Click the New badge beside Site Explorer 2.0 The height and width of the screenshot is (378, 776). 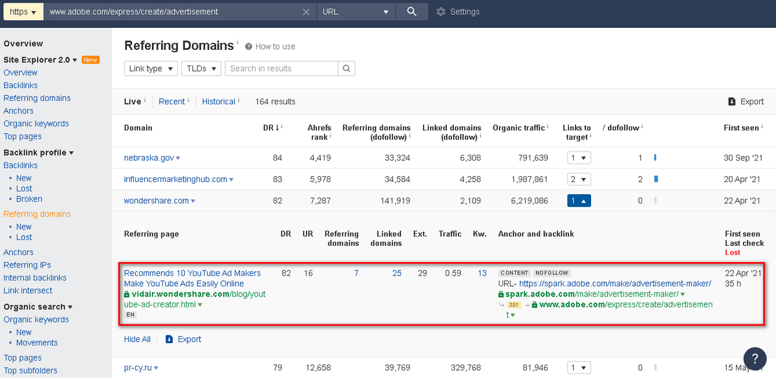point(91,60)
